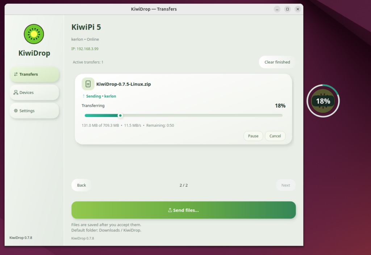This screenshot has width=371, height=255.
Task: Click the 'Transferring' status label
Action: [x=93, y=106]
